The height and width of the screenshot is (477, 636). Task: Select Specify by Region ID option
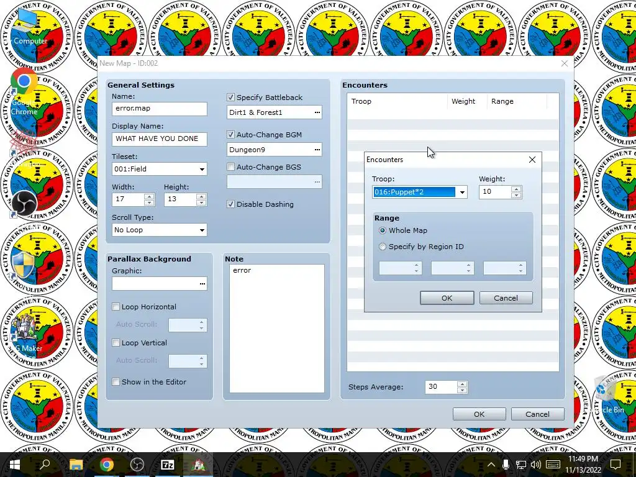[x=383, y=247]
